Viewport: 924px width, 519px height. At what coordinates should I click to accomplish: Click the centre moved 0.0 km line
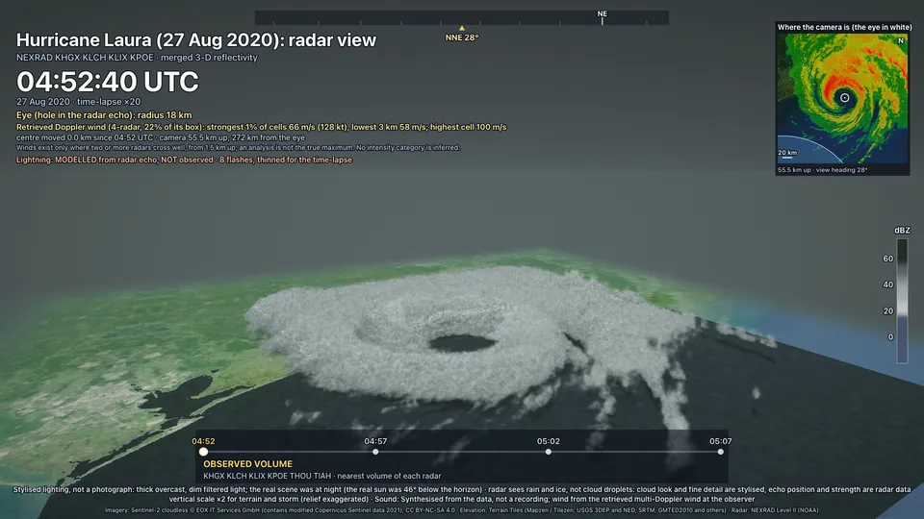coord(161,137)
